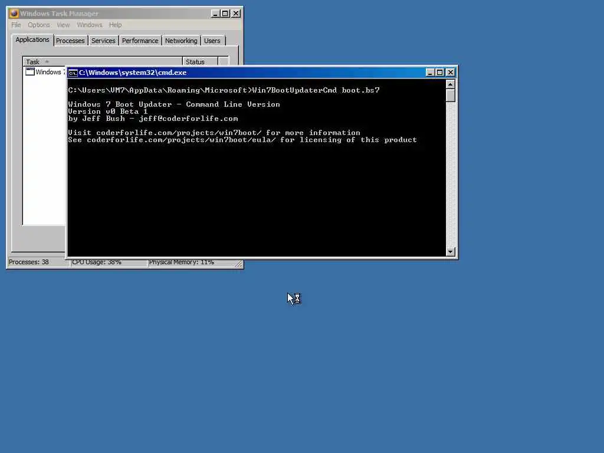Click the cmd.exe title bar icon

[73, 73]
